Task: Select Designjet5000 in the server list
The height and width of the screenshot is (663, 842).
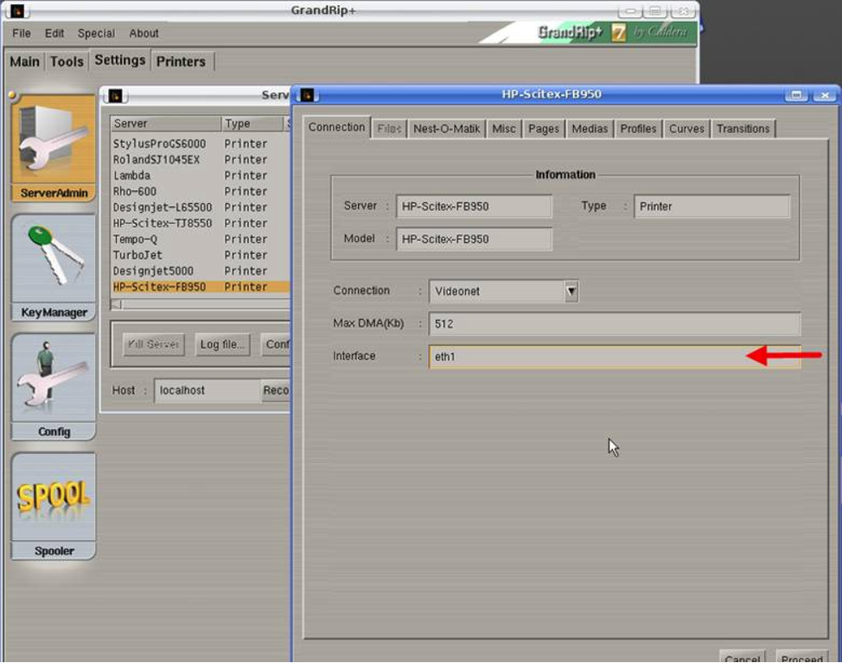Action: tap(153, 271)
